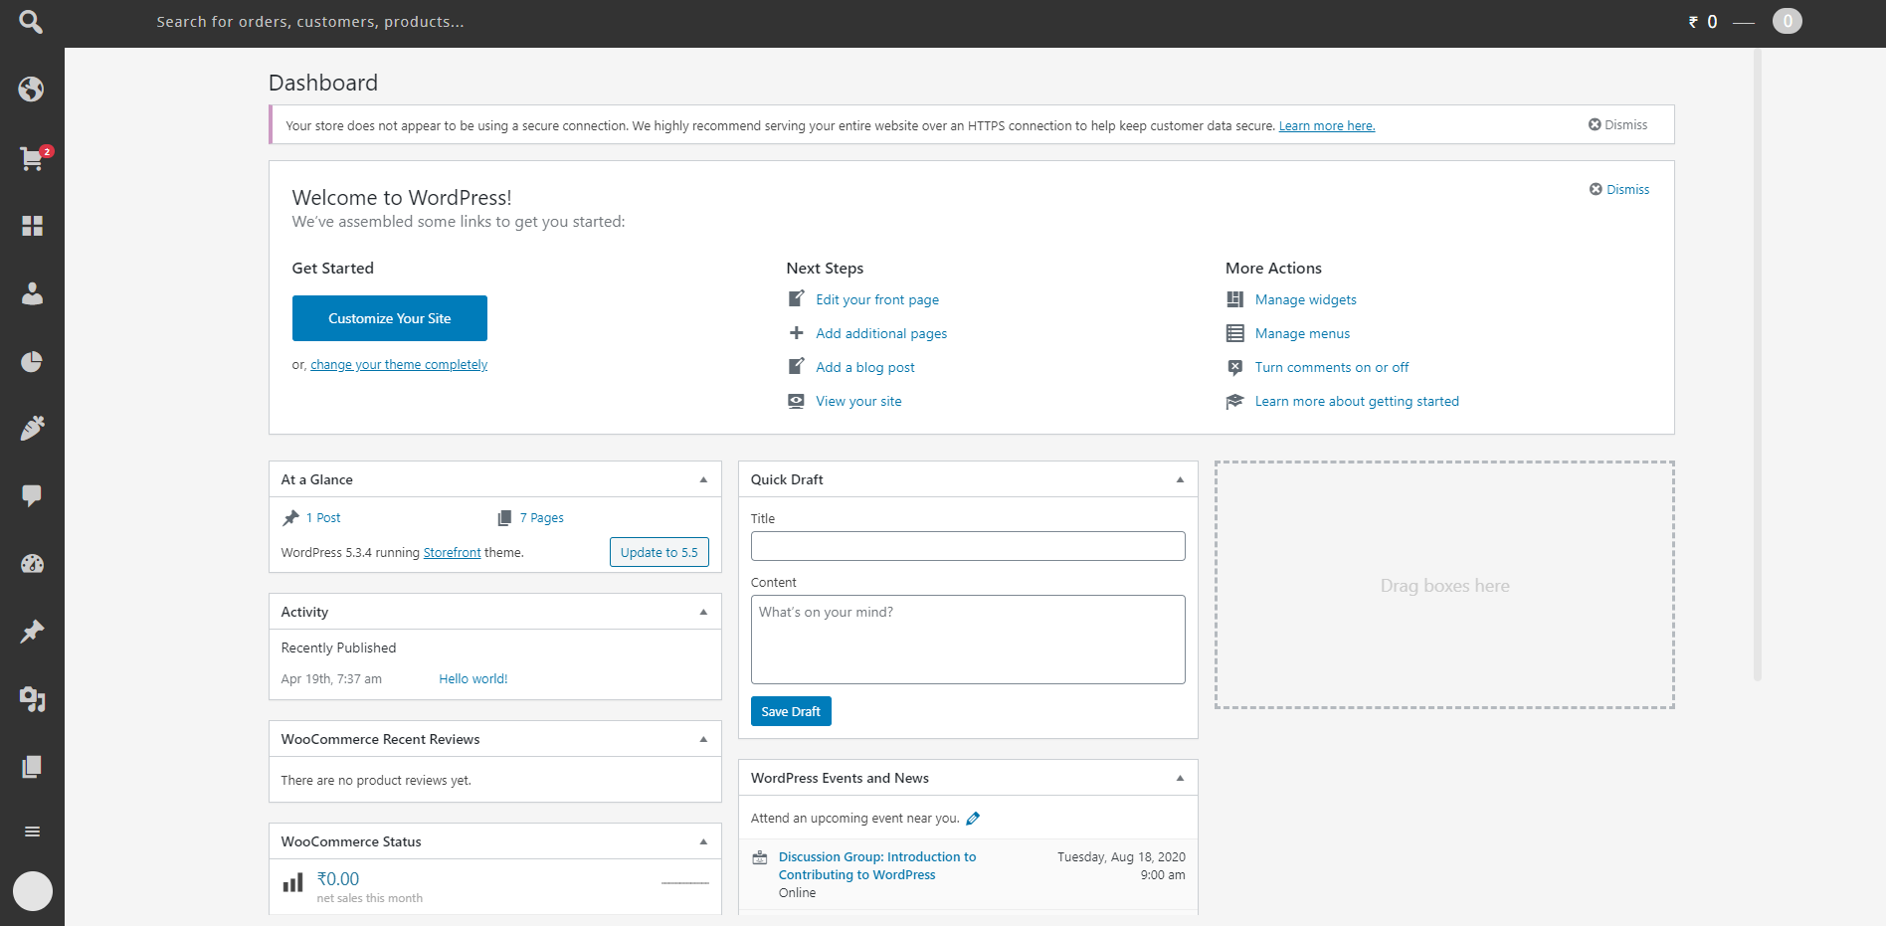Click the search magnifier icon
Screen dimensions: 1886x926
(31, 21)
